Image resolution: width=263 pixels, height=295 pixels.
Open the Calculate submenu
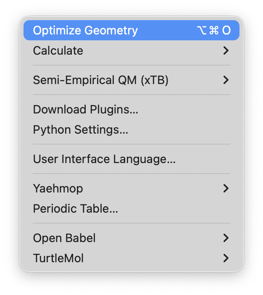coord(58,51)
